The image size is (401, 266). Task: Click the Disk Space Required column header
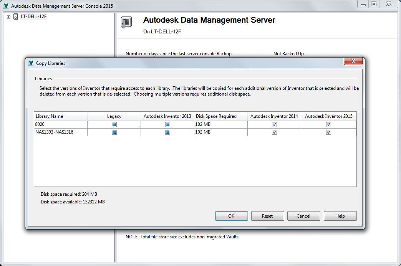click(x=221, y=116)
